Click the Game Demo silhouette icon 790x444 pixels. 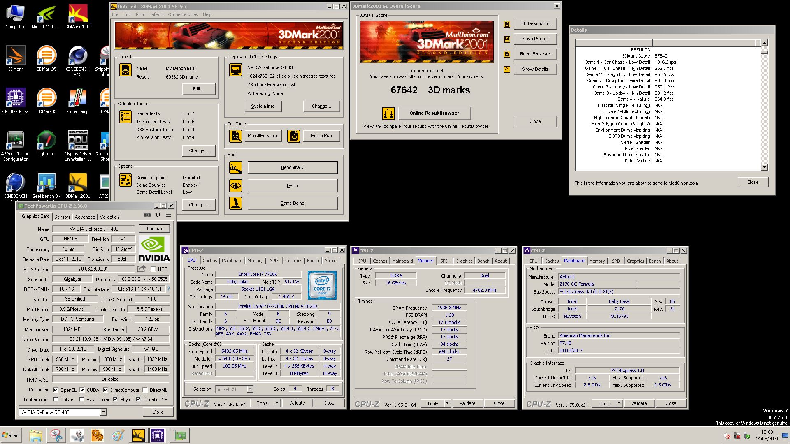(236, 203)
